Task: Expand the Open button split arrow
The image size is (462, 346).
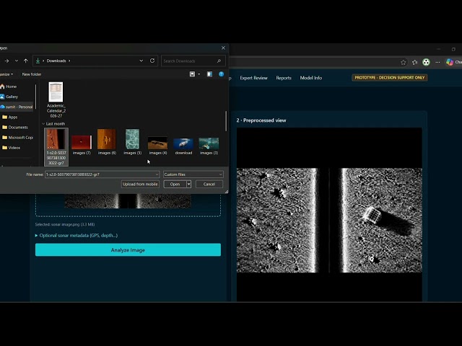Action: (x=189, y=185)
